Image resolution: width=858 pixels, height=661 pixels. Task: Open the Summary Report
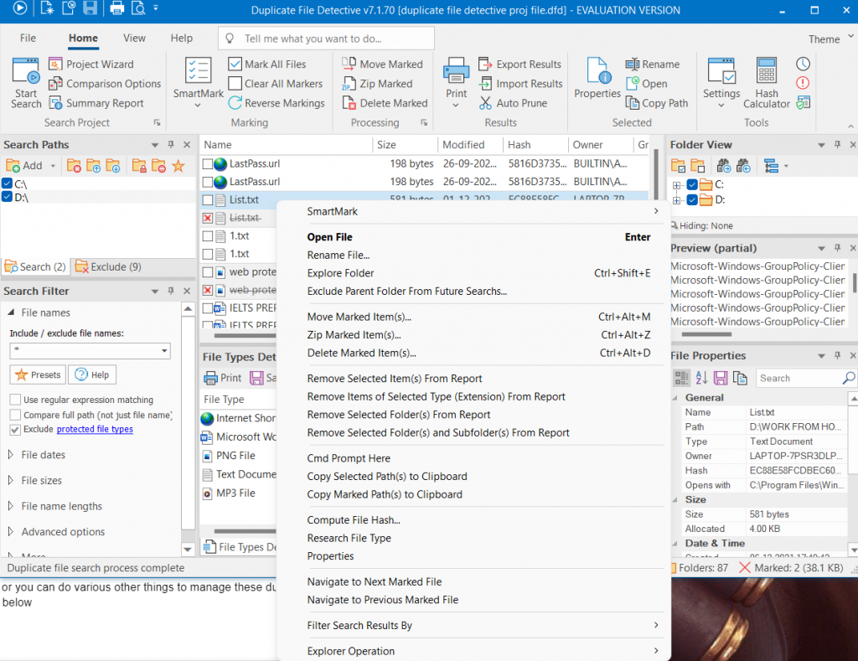[x=96, y=103]
